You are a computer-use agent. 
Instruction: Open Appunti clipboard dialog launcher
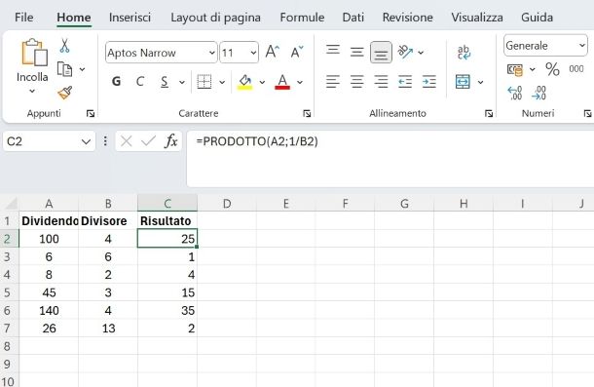coord(91,113)
